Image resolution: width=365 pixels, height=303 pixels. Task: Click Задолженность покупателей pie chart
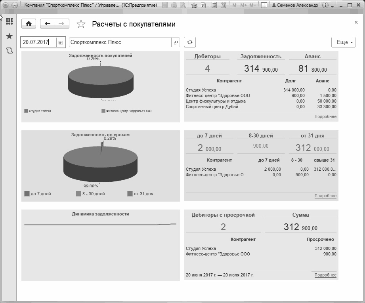click(101, 82)
